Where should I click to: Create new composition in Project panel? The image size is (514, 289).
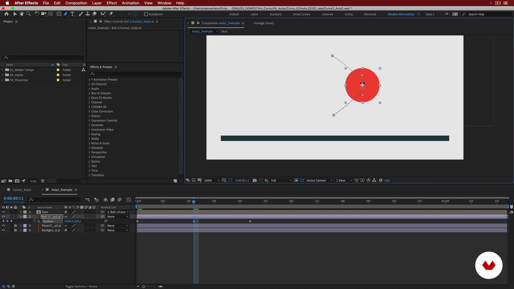(x=17, y=181)
